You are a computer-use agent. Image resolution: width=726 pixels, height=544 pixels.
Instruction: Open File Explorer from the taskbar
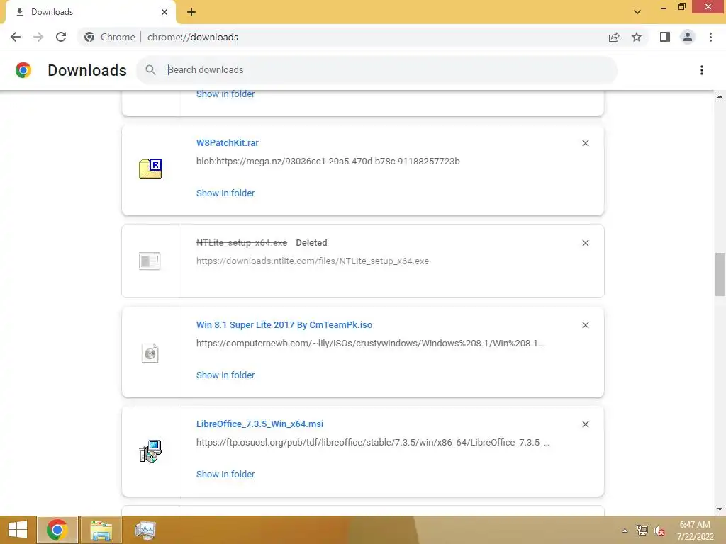click(101, 530)
